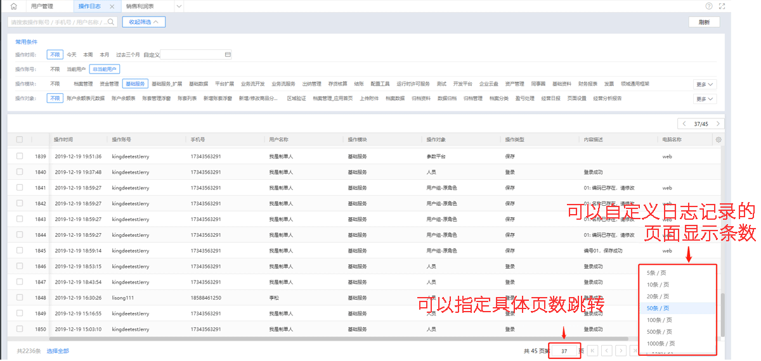Click the 刷新 refresh button

click(x=704, y=22)
